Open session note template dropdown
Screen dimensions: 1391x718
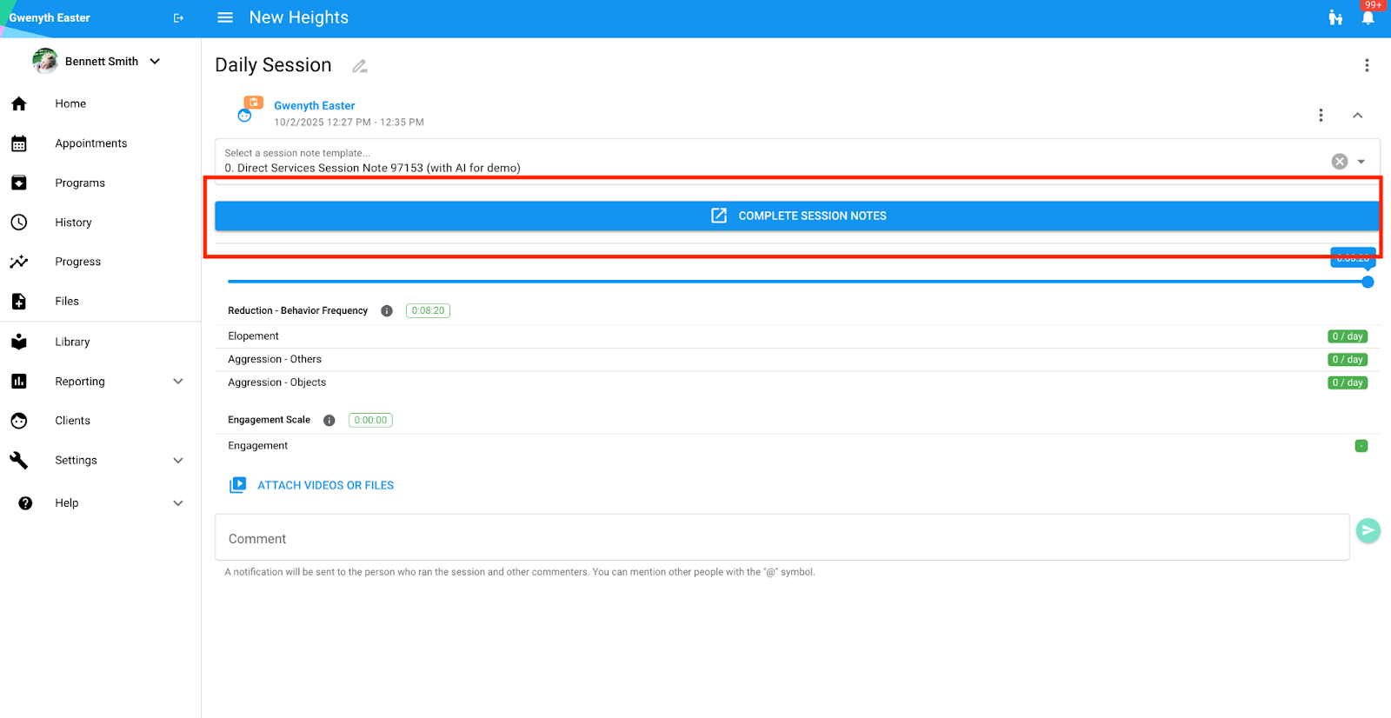(1361, 162)
